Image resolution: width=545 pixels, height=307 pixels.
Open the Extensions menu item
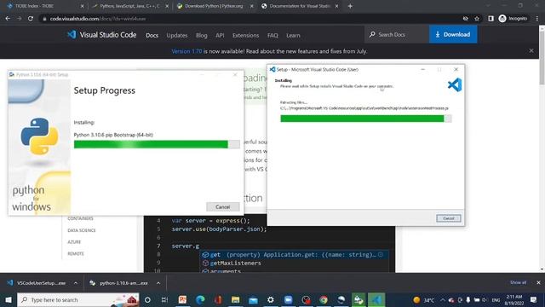(245, 35)
